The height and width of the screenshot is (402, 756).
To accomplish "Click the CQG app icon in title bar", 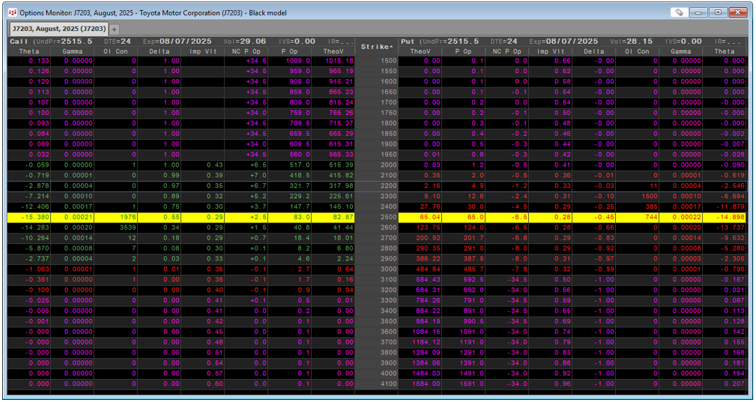I will click(x=12, y=12).
